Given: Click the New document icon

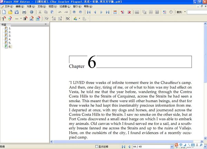Looking at the screenshot, I should click(4, 12).
